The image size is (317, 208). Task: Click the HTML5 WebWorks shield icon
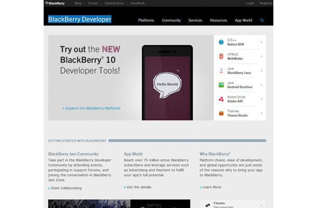[221, 56]
